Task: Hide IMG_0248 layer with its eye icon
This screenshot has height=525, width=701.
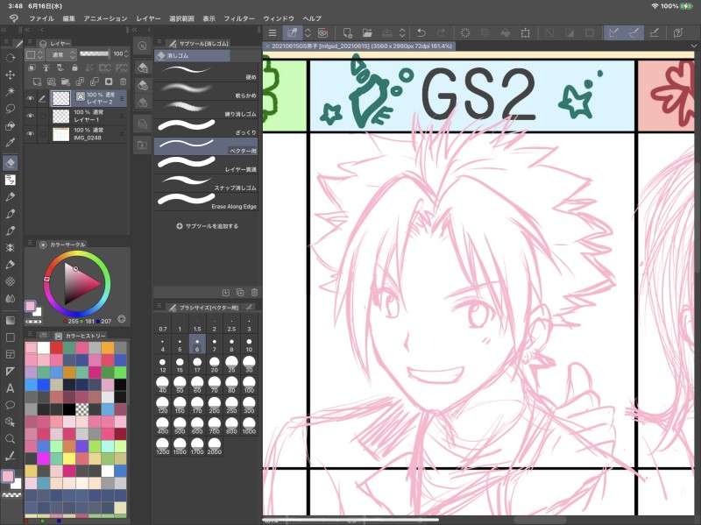Action: [30, 134]
